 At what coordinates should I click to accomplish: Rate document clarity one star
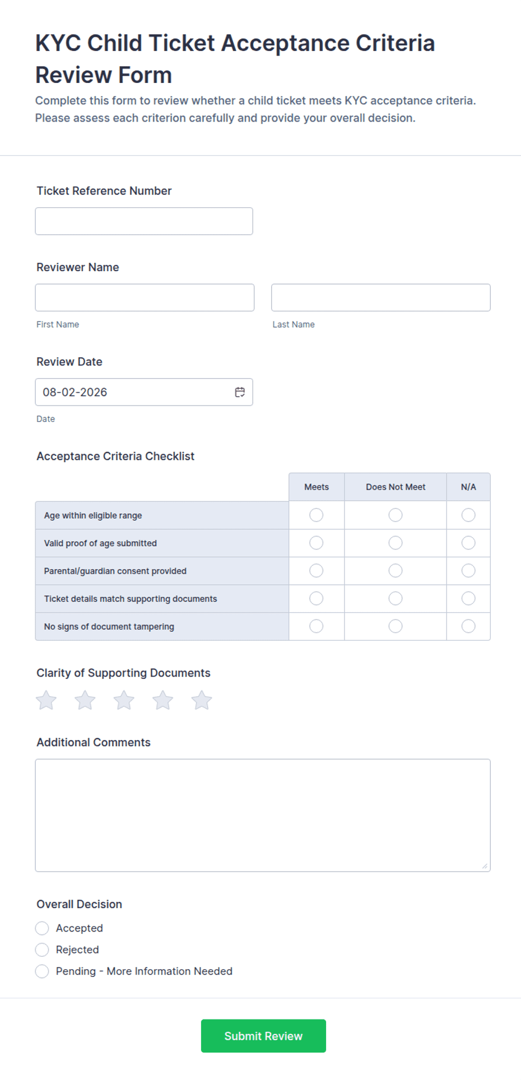[x=46, y=700]
